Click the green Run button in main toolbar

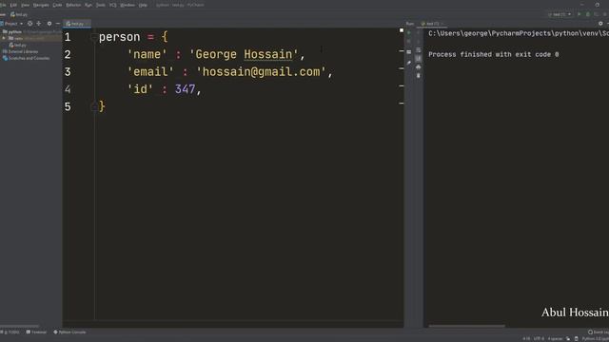580,14
